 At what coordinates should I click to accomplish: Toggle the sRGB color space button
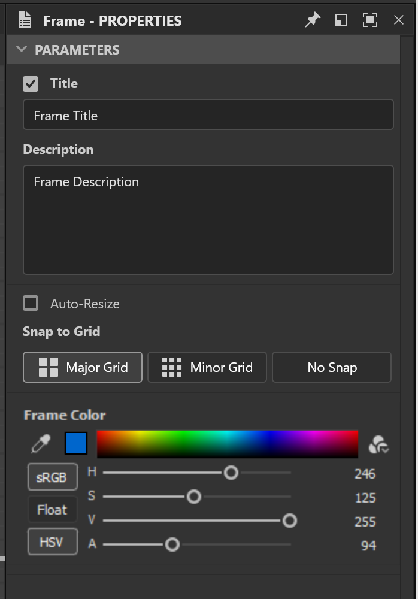point(53,477)
